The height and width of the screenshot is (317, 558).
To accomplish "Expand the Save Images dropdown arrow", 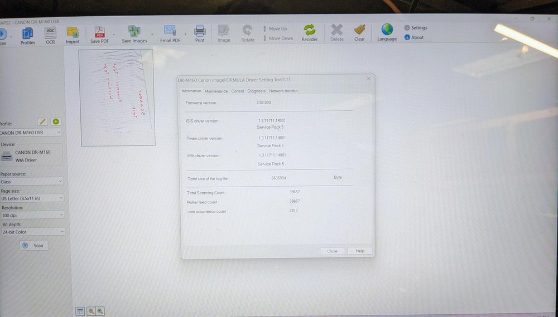I will coord(152,35).
